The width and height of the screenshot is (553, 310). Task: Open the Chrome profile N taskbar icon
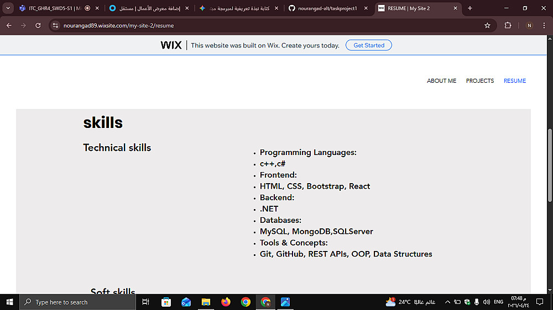click(265, 302)
